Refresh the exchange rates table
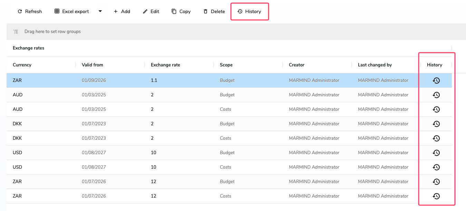The height and width of the screenshot is (211, 466). tap(30, 11)
